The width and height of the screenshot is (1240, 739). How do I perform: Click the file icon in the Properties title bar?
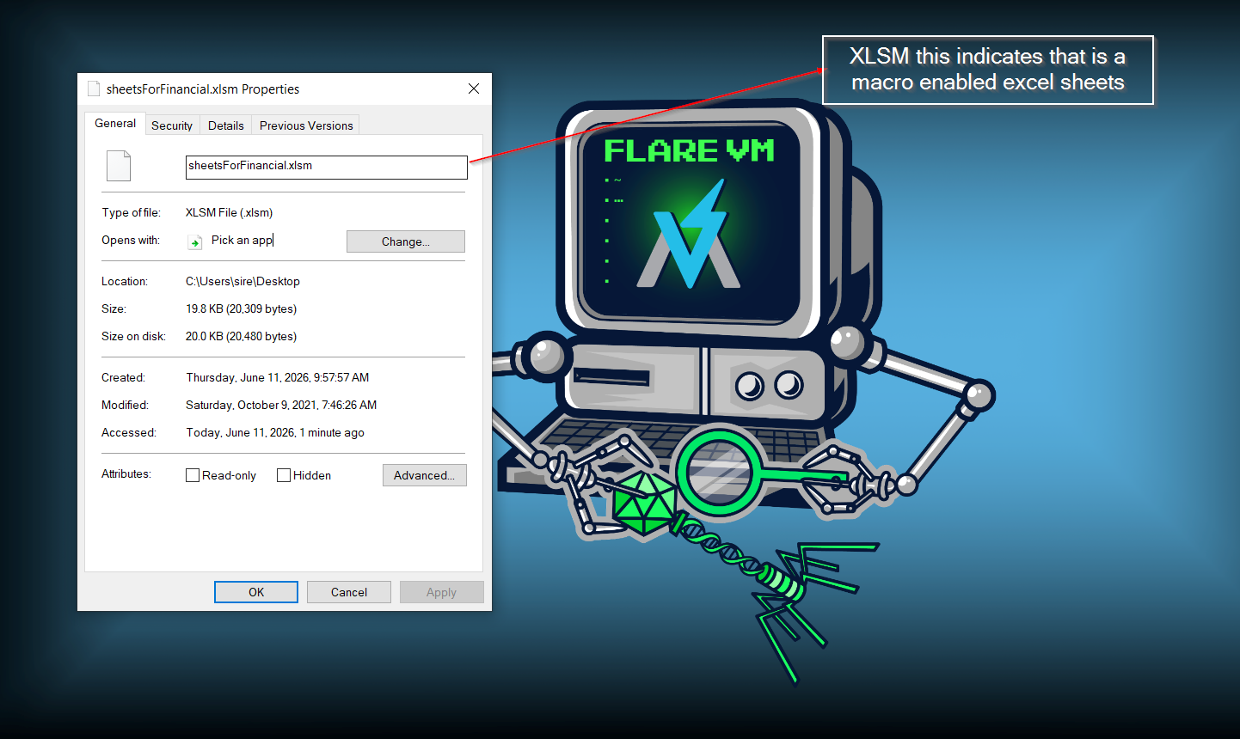[94, 89]
